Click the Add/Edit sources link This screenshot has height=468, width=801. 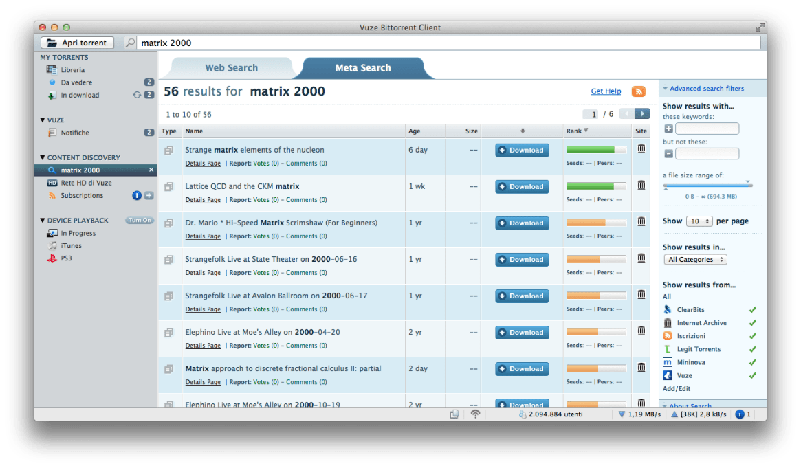[677, 389]
